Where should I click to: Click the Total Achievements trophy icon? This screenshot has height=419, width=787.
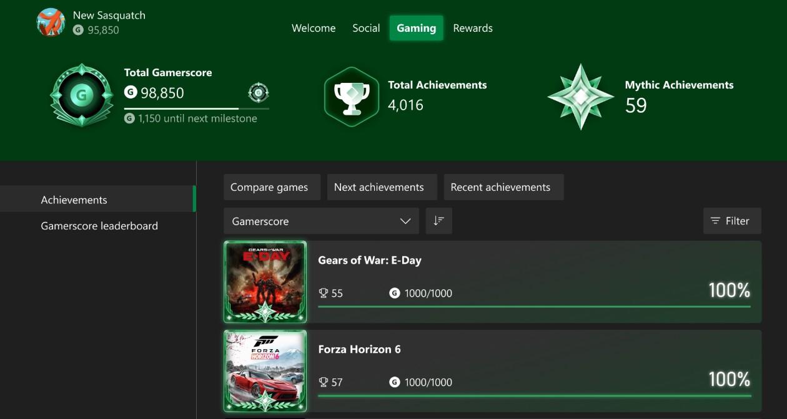tap(352, 97)
